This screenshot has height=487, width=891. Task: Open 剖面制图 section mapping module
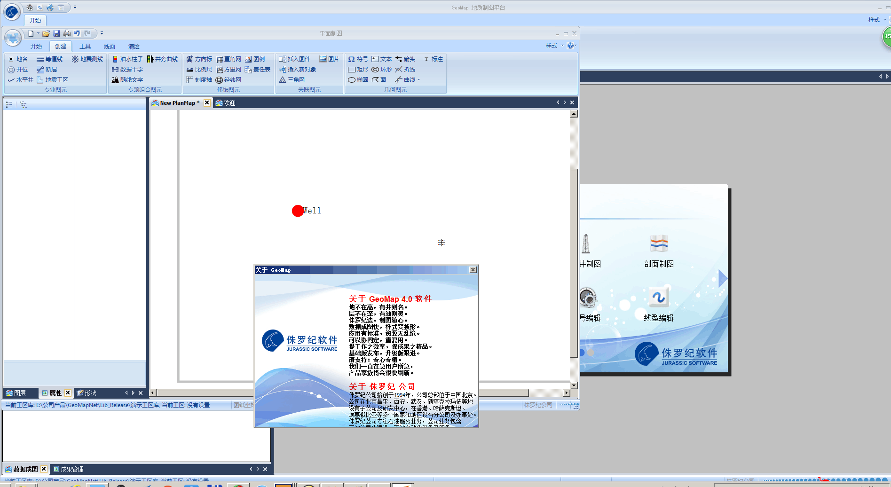click(659, 251)
